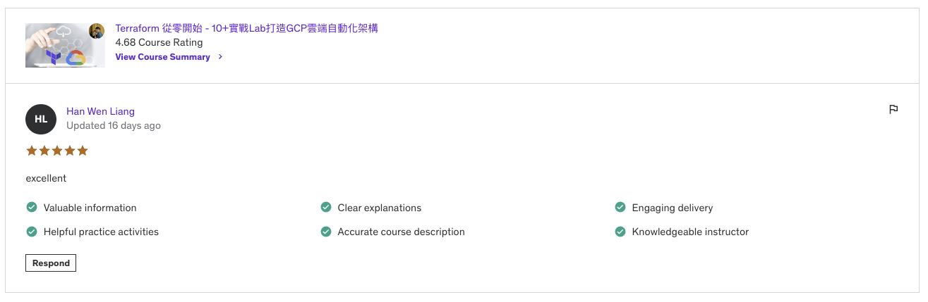The image size is (928, 302).
Task: Click the Knowledgeable instructor label
Action: pyautogui.click(x=690, y=232)
